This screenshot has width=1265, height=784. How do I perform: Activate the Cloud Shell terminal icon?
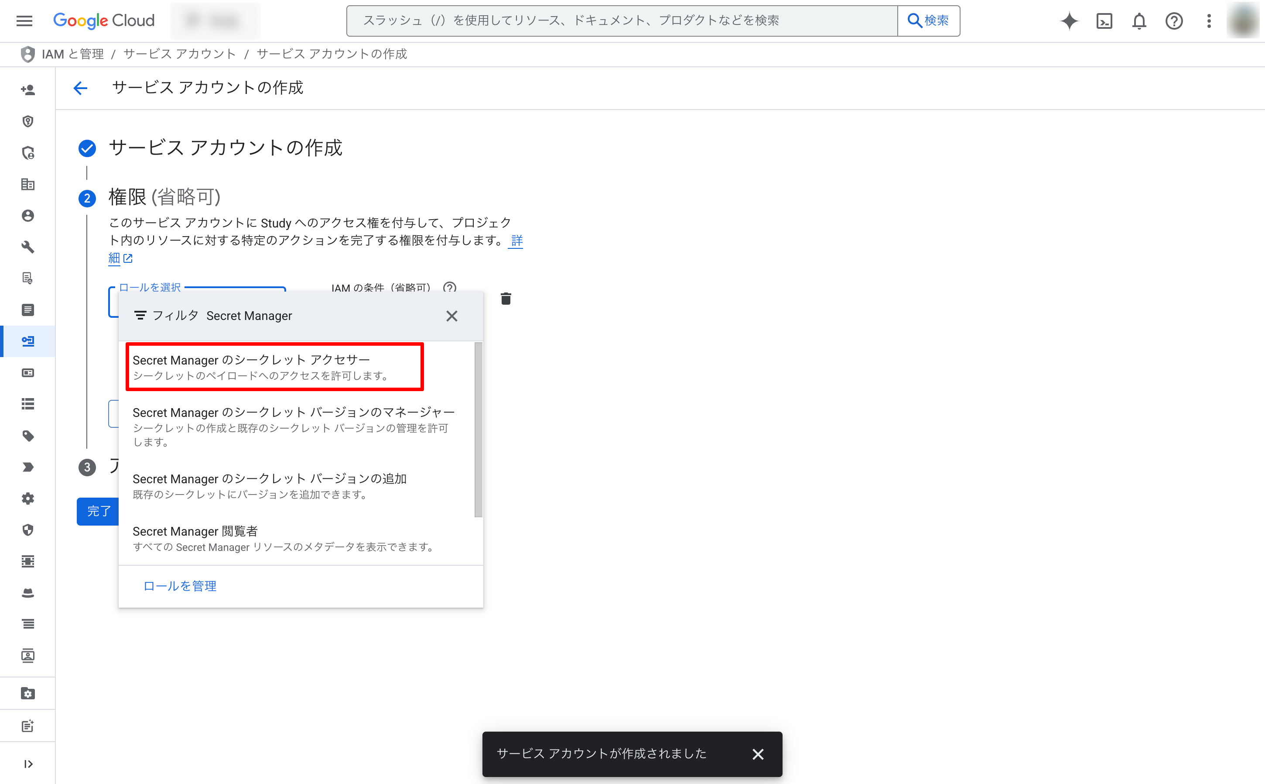tap(1104, 21)
